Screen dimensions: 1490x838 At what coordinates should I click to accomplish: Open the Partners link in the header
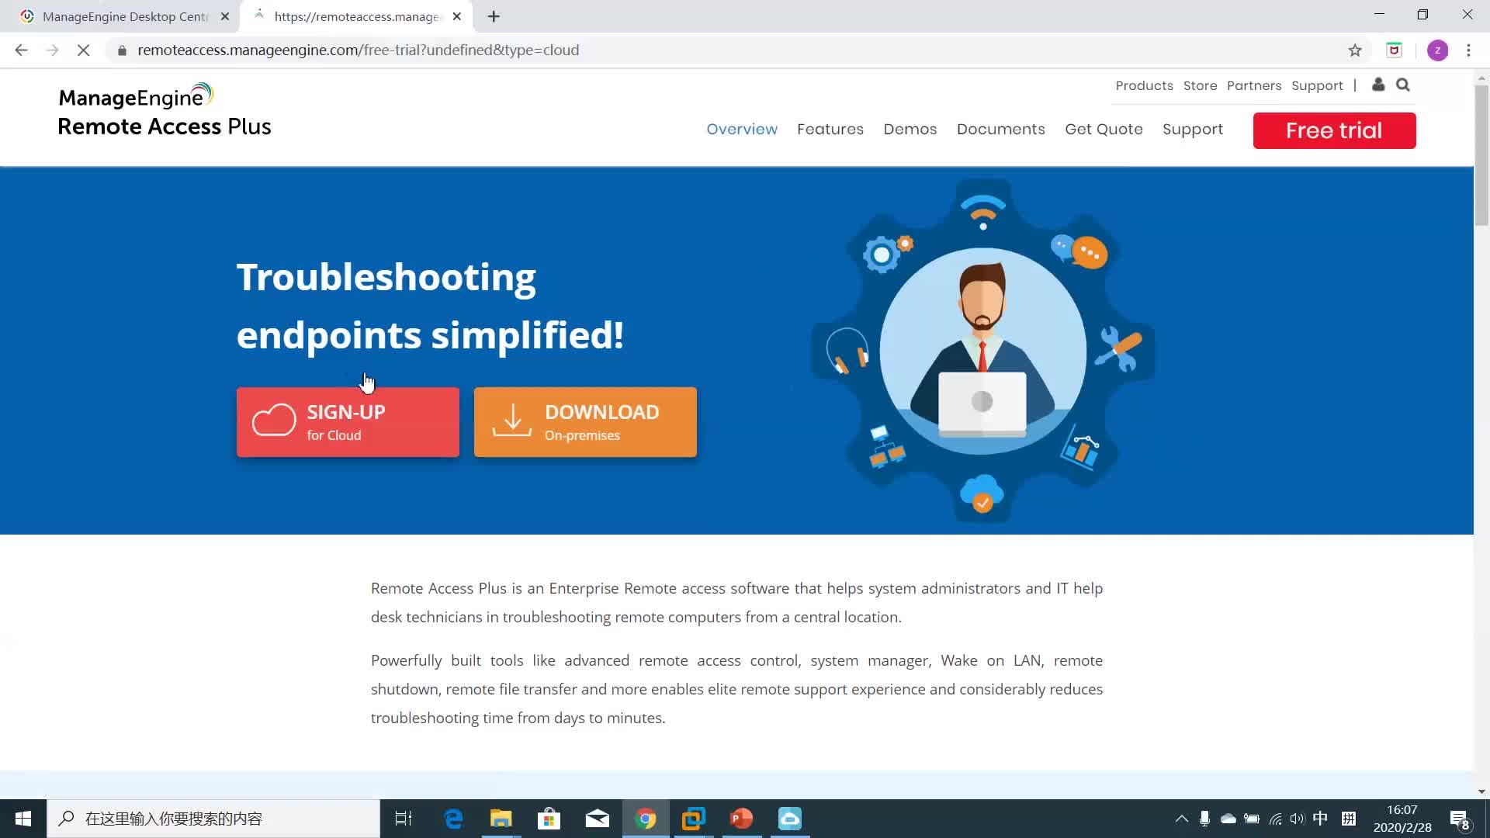coord(1253,85)
